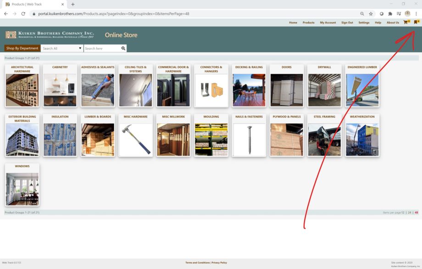The width and height of the screenshot is (422, 269).
Task: Open the Architectural Hardware category
Action: 22,86
